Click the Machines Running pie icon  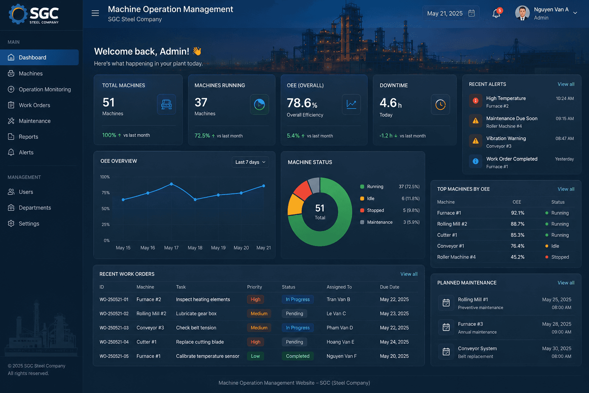[x=260, y=104]
